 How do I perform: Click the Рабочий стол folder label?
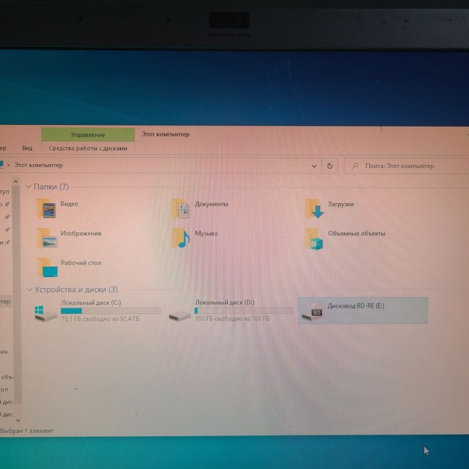(x=81, y=263)
